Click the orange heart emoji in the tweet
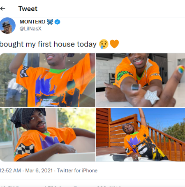185x187 pixels. [x=114, y=44]
